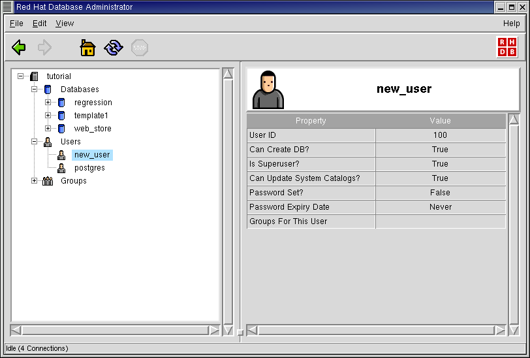The image size is (530, 358).
Task: Click the new_user person icon in tree
Action: (61, 155)
